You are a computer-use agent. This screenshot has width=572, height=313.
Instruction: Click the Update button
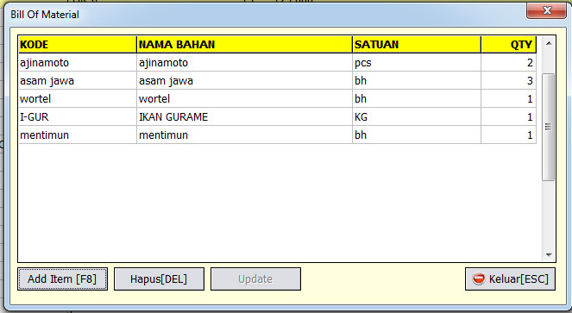pos(255,279)
